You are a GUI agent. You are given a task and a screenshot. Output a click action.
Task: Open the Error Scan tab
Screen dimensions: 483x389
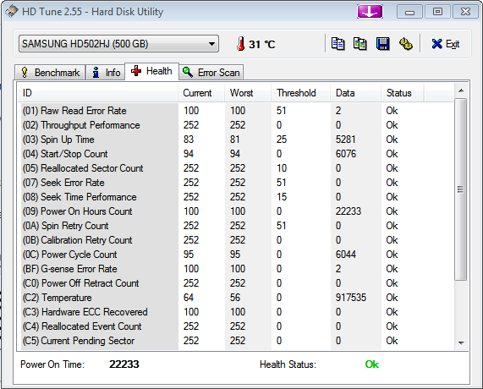tap(211, 73)
